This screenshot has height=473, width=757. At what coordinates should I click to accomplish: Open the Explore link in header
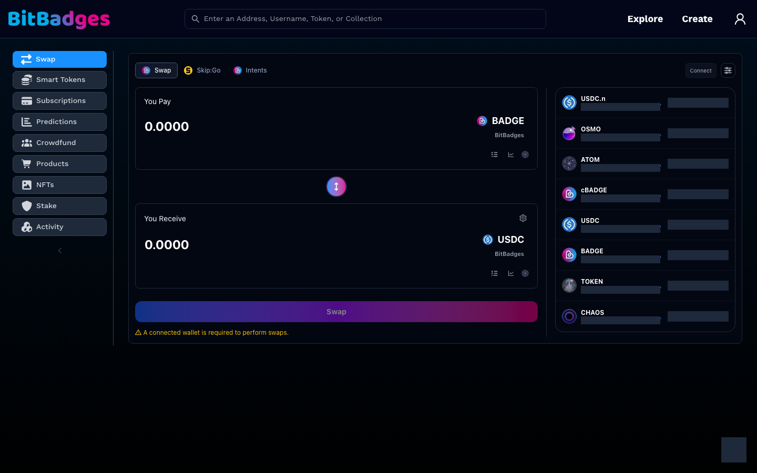pyautogui.click(x=645, y=19)
